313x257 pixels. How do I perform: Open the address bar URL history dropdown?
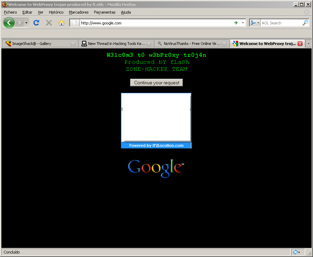click(243, 23)
